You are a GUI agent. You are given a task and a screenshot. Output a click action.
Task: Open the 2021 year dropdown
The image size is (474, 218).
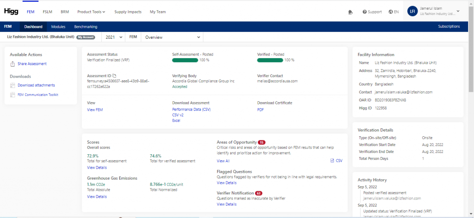point(114,37)
